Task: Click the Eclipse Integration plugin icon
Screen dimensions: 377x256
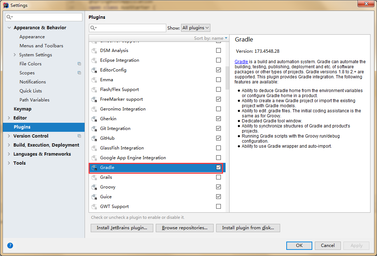Action: 94,60
